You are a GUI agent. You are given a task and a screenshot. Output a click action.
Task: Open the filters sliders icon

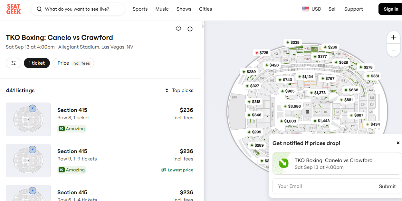click(x=14, y=63)
